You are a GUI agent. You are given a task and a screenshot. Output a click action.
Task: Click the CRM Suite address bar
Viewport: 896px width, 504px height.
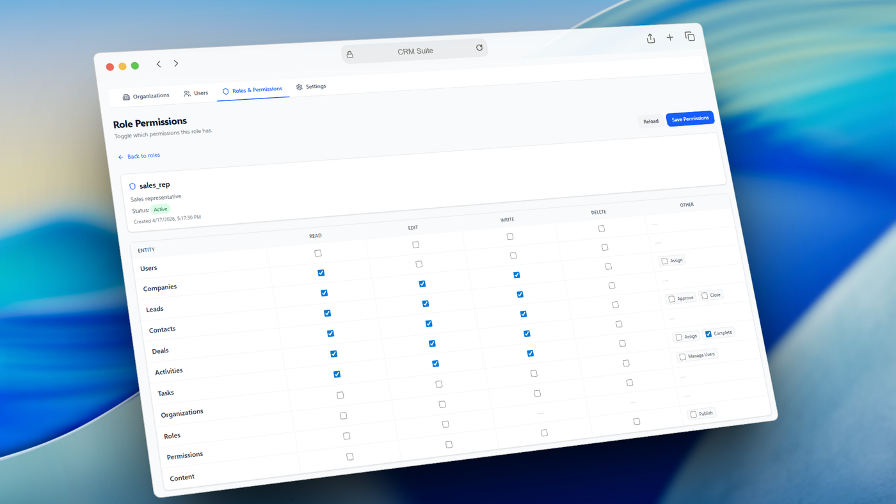tap(415, 49)
